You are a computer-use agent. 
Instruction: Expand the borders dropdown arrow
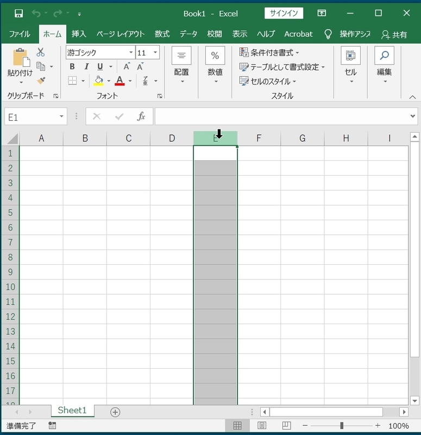pos(83,81)
